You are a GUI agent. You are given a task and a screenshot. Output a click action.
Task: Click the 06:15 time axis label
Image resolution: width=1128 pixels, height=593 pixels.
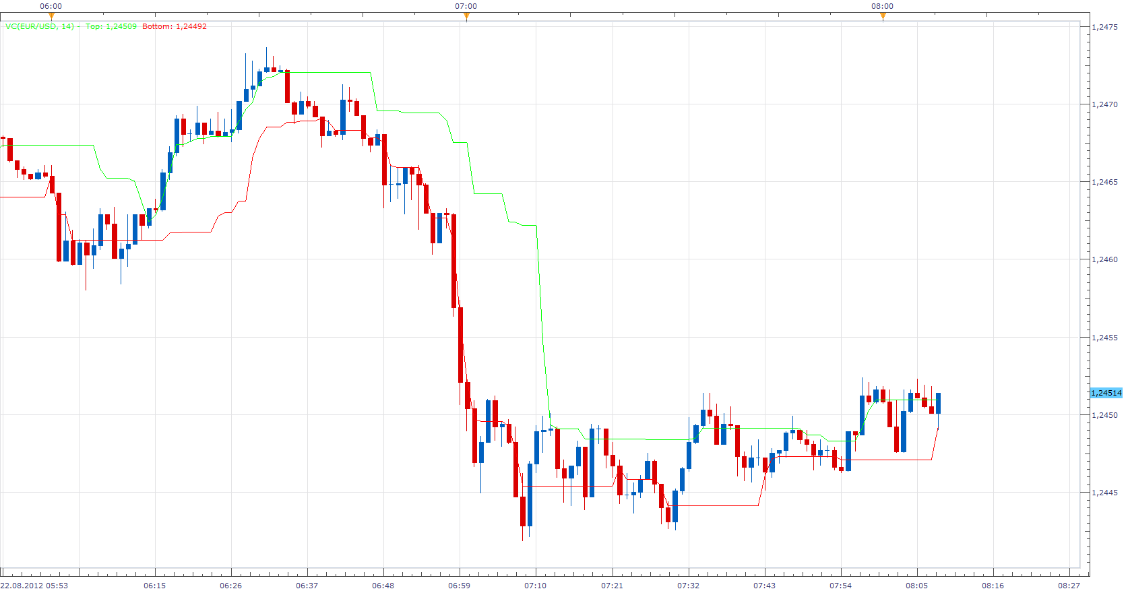(154, 586)
